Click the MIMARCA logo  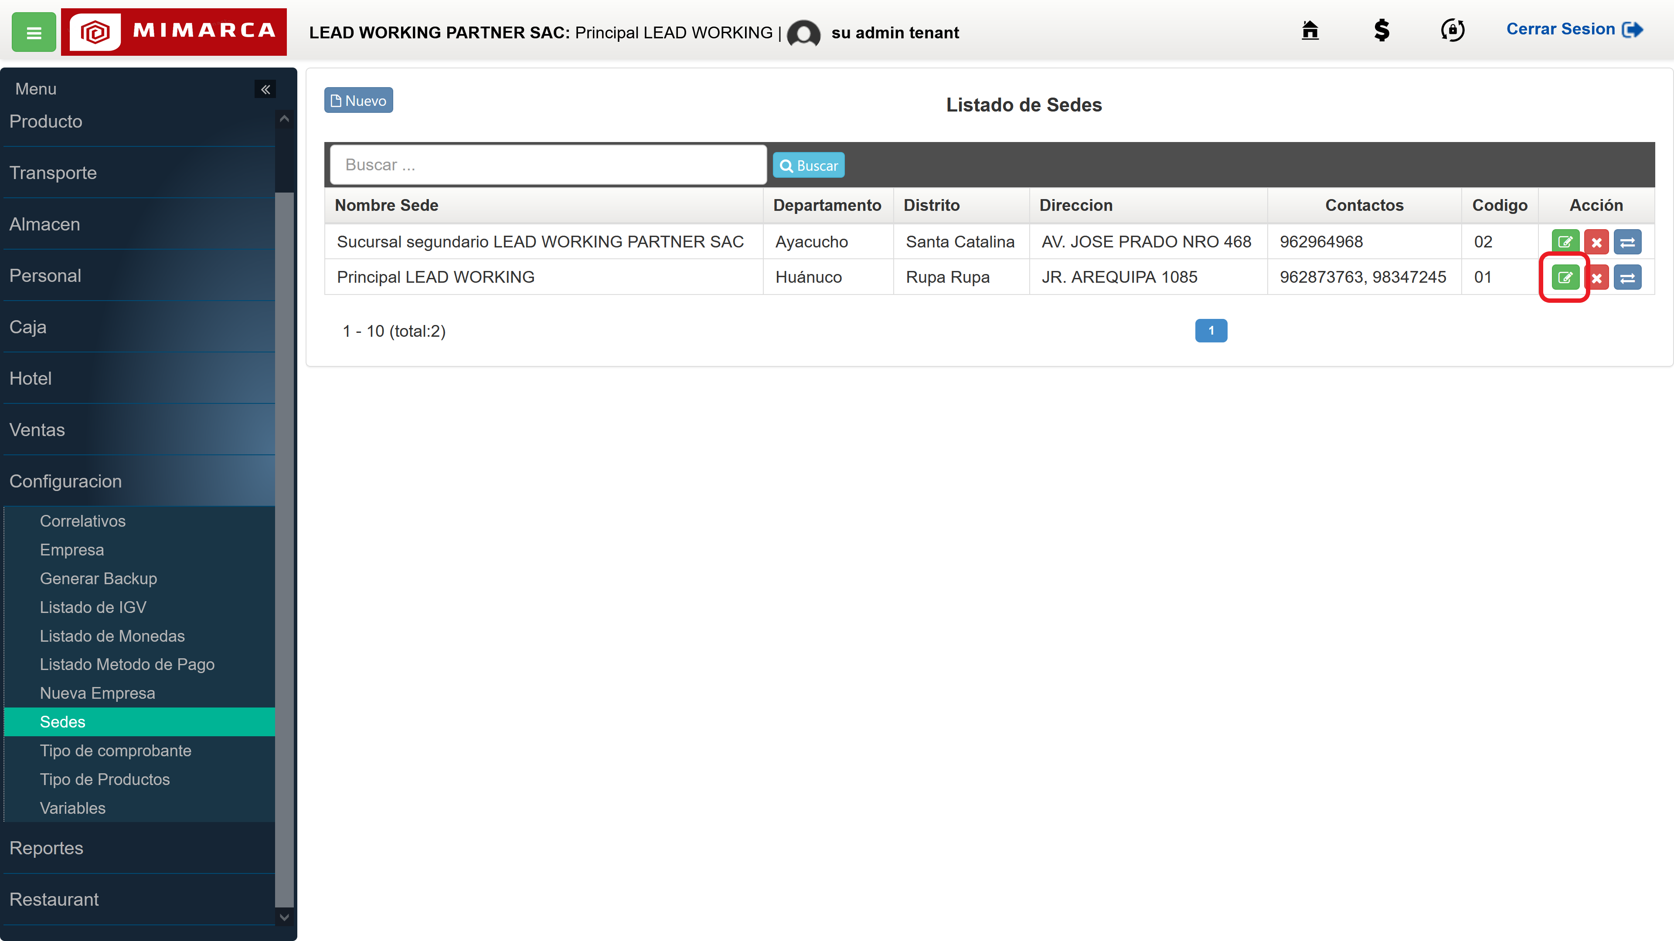(x=174, y=32)
